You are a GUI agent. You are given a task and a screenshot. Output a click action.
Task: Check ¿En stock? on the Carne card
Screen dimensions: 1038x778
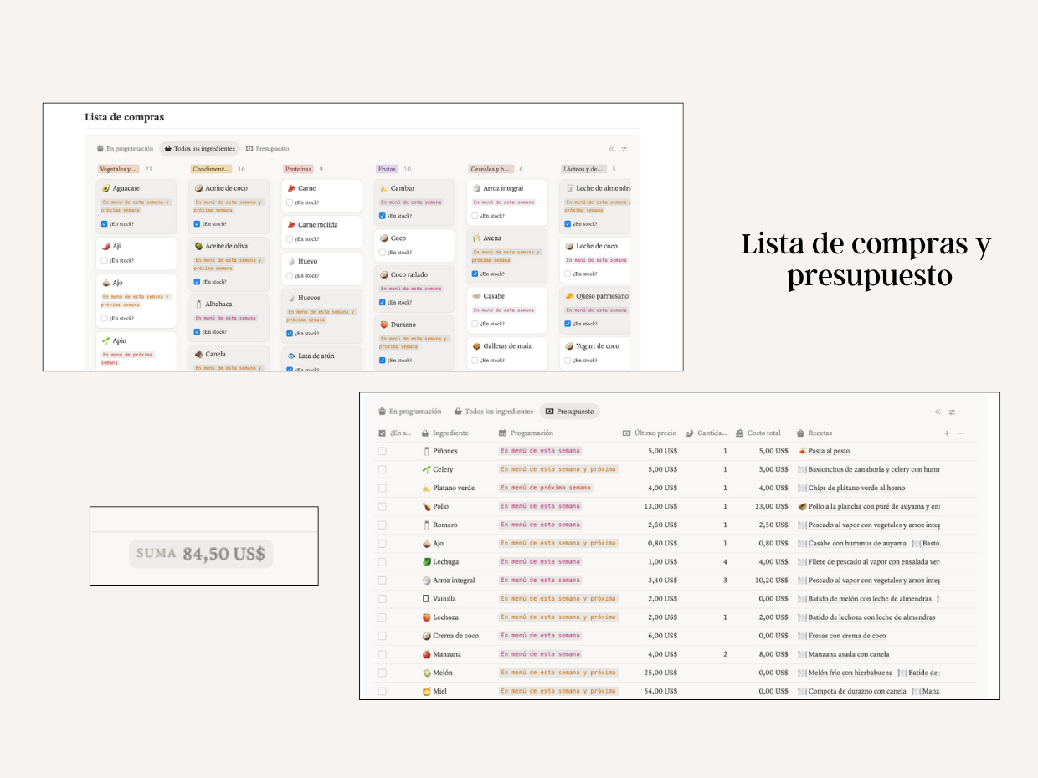coord(291,202)
